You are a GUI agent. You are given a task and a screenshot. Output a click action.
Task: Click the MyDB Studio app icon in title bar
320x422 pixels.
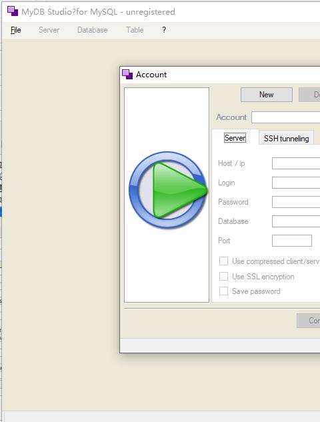point(13,11)
